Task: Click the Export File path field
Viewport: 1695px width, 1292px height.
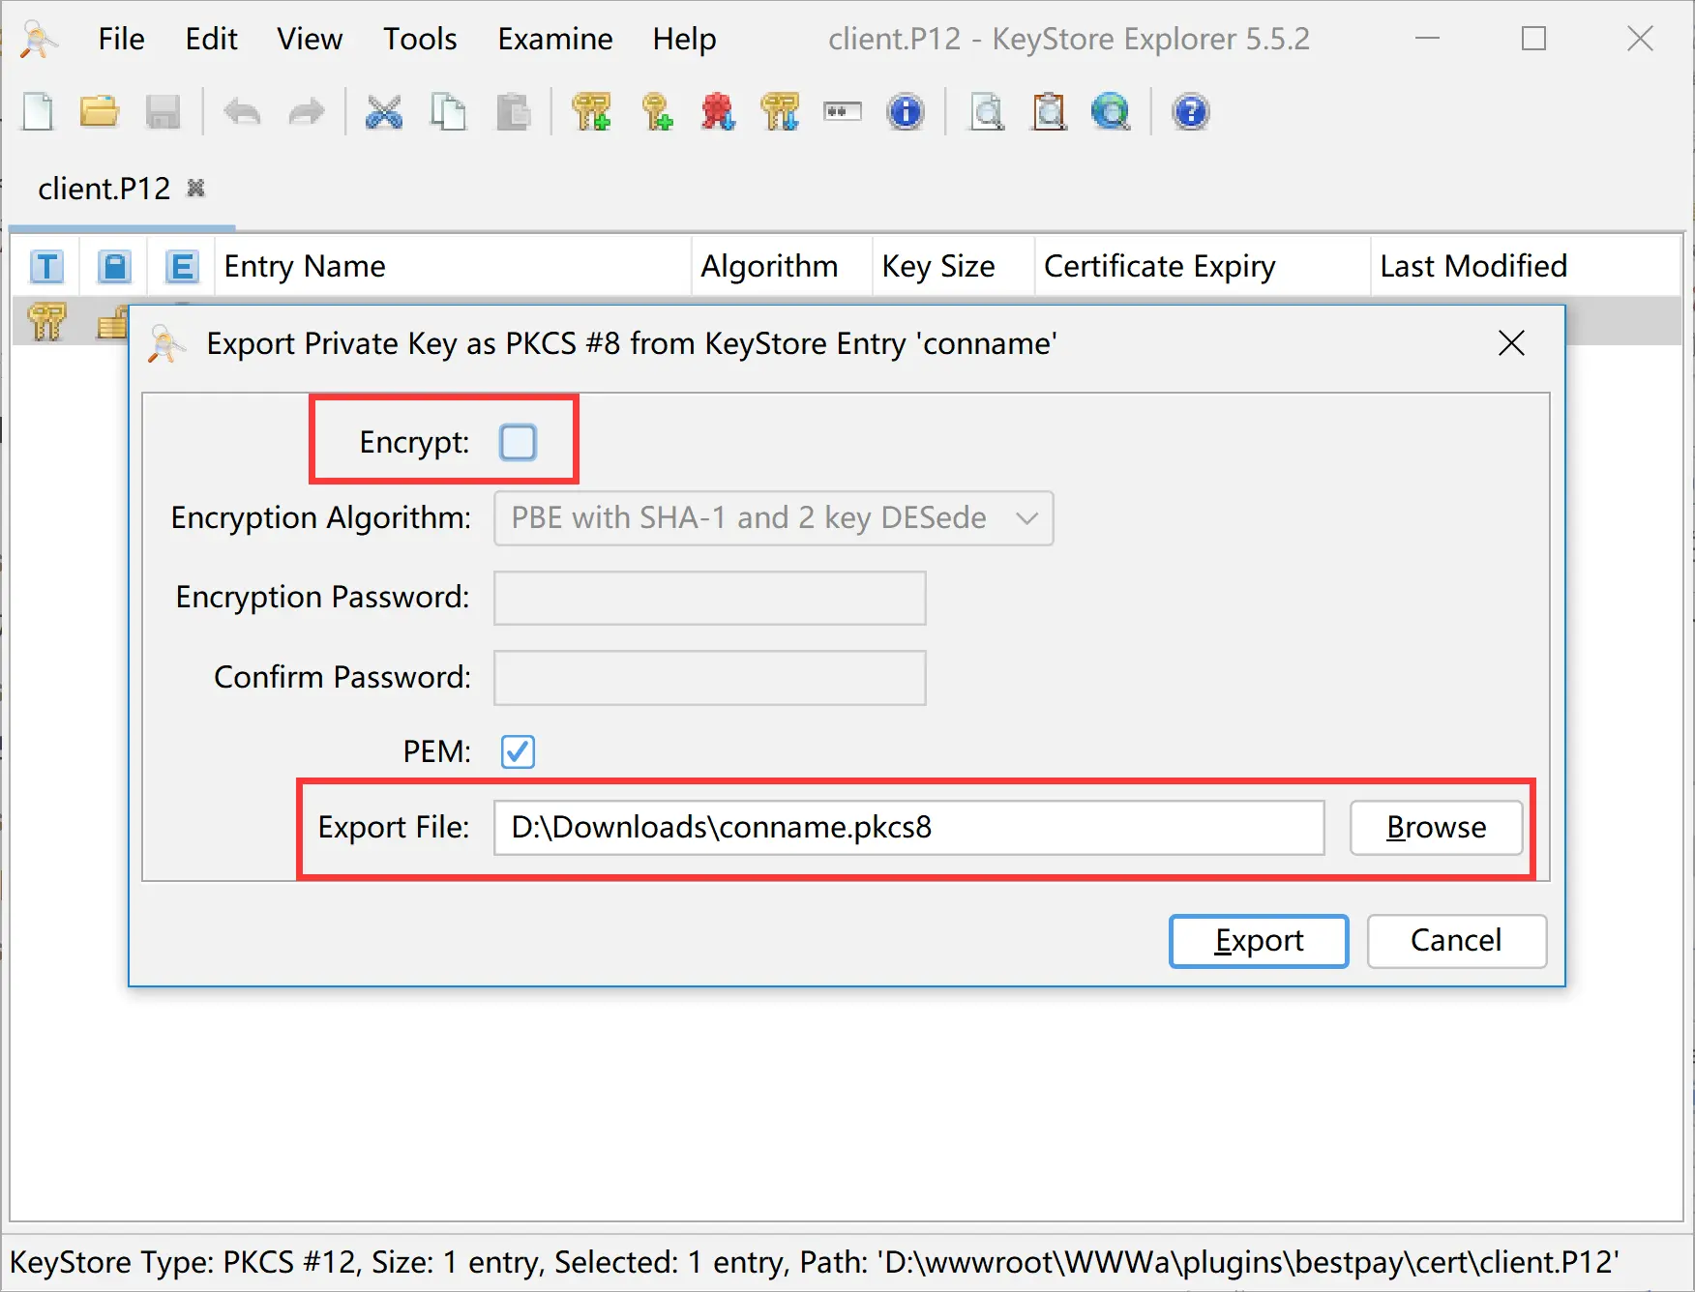Action: click(x=908, y=828)
